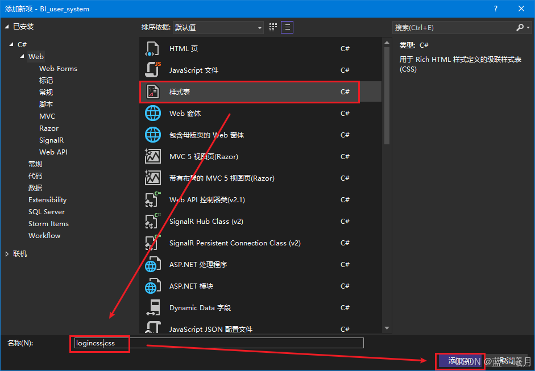This screenshot has height=371, width=535.
Task: Select the Storm Items category
Action: [48, 224]
